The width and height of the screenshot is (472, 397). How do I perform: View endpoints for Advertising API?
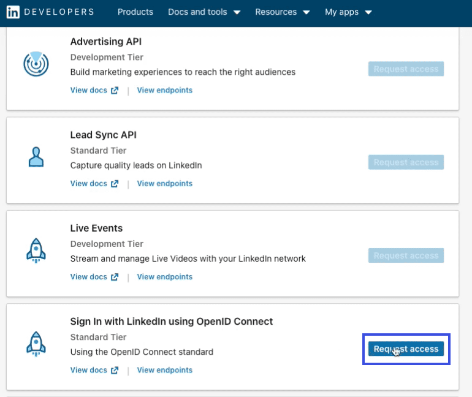pos(165,90)
